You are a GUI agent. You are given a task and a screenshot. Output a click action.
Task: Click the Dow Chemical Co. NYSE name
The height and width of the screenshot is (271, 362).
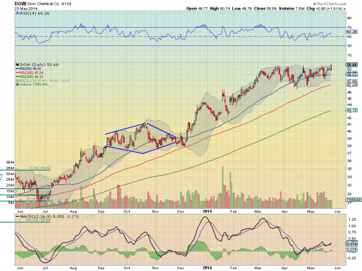(x=49, y=4)
